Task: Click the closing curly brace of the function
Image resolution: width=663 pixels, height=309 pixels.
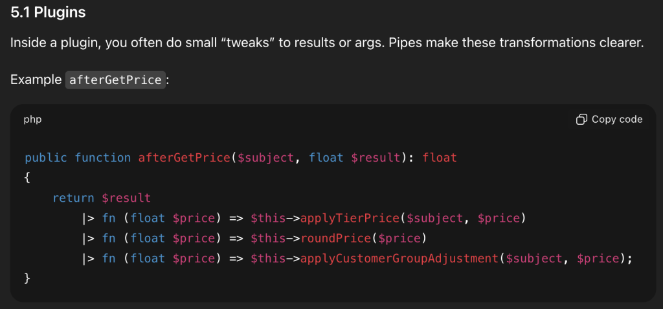Action: [x=27, y=278]
